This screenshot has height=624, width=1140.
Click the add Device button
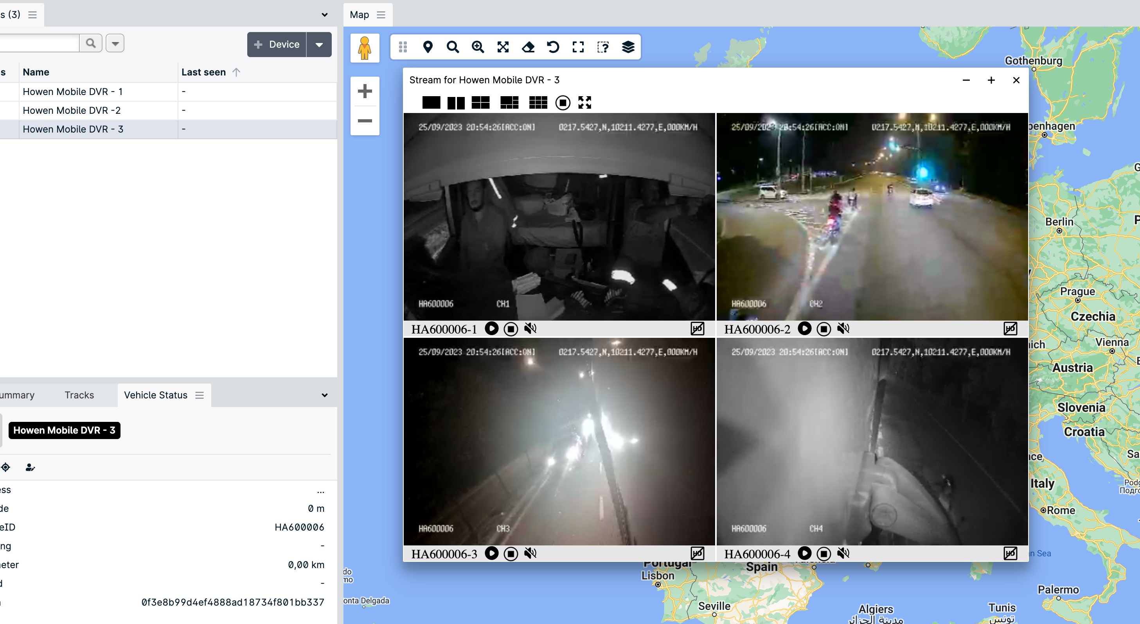tap(277, 44)
